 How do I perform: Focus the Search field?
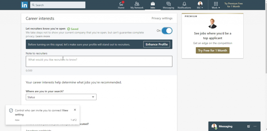click(x=58, y=5)
